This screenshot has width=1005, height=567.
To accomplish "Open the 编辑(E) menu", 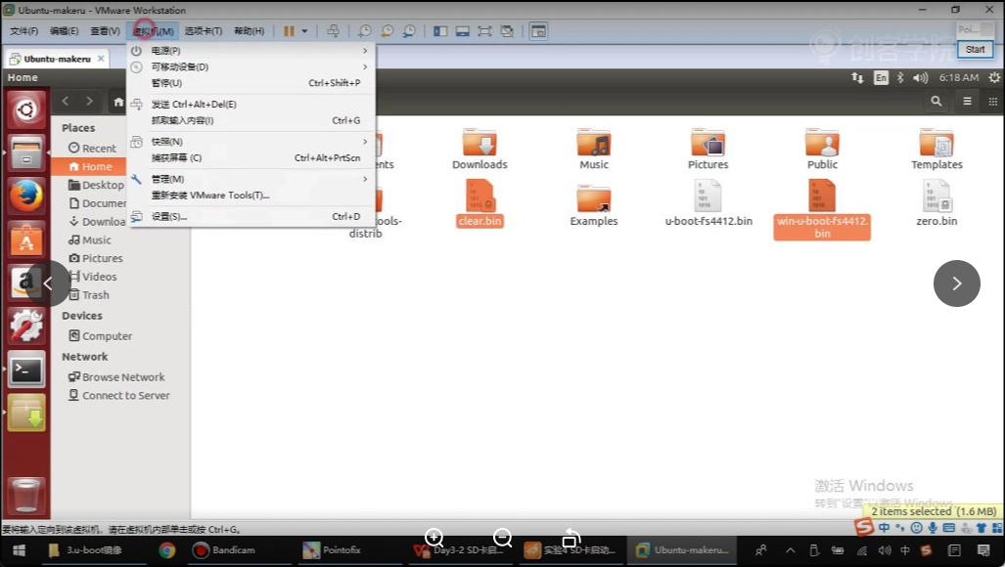I will click(64, 30).
